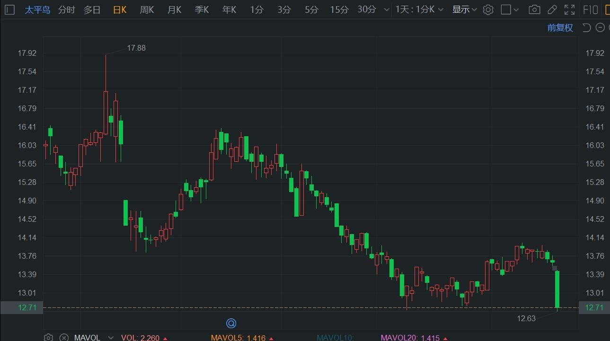The height and width of the screenshot is (341, 610).
Task: Click the 前复权 adjustment link
Action: (x=560, y=27)
